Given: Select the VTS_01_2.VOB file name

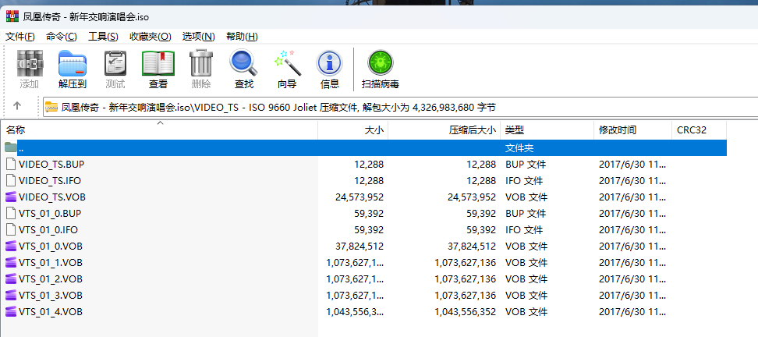Looking at the screenshot, I should [51, 279].
